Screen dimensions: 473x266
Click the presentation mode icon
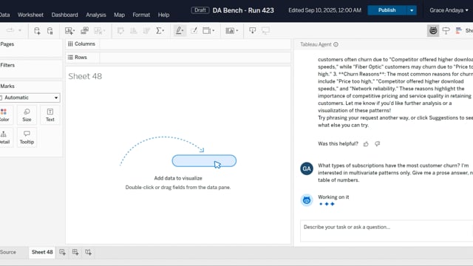[265, 30]
